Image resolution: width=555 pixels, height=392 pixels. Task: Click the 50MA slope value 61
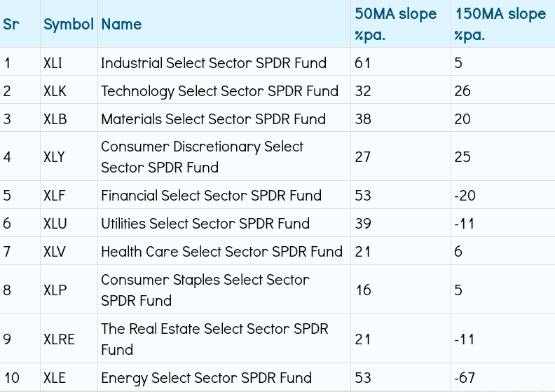pyautogui.click(x=362, y=63)
